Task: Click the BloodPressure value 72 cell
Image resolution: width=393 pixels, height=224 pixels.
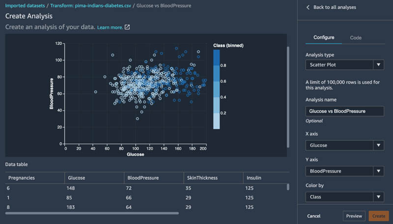Action: 129,188
